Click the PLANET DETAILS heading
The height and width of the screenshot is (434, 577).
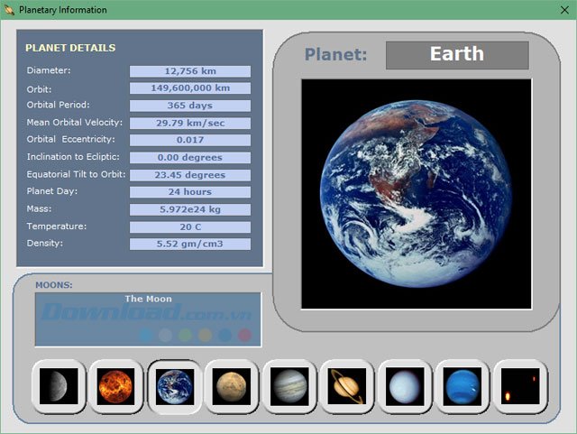(70, 48)
